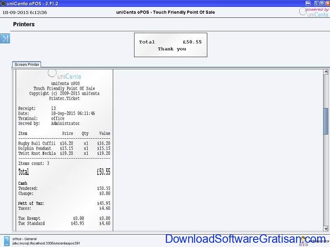Click the large receipt Total £50.55
The height and width of the screenshot is (247, 330).
pyautogui.click(x=64, y=172)
